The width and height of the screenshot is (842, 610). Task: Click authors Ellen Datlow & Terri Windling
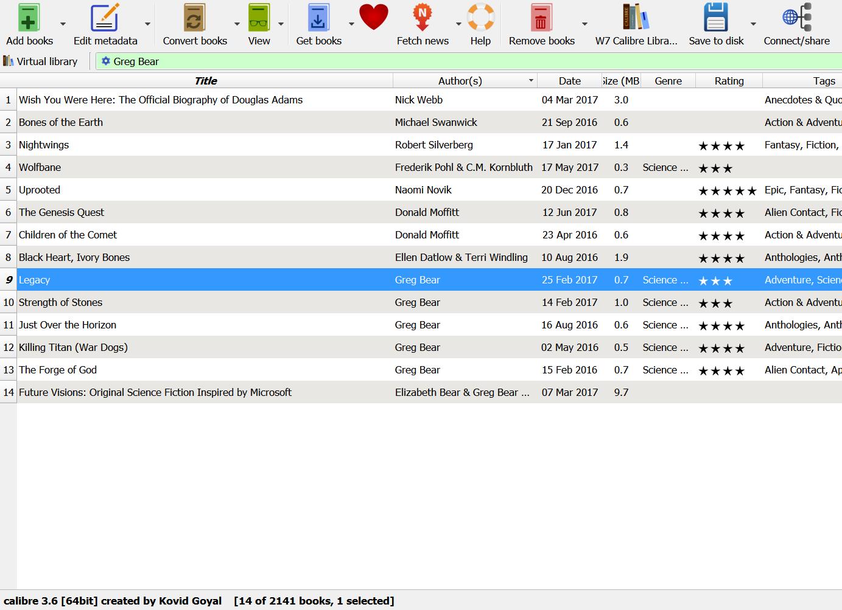coord(461,257)
